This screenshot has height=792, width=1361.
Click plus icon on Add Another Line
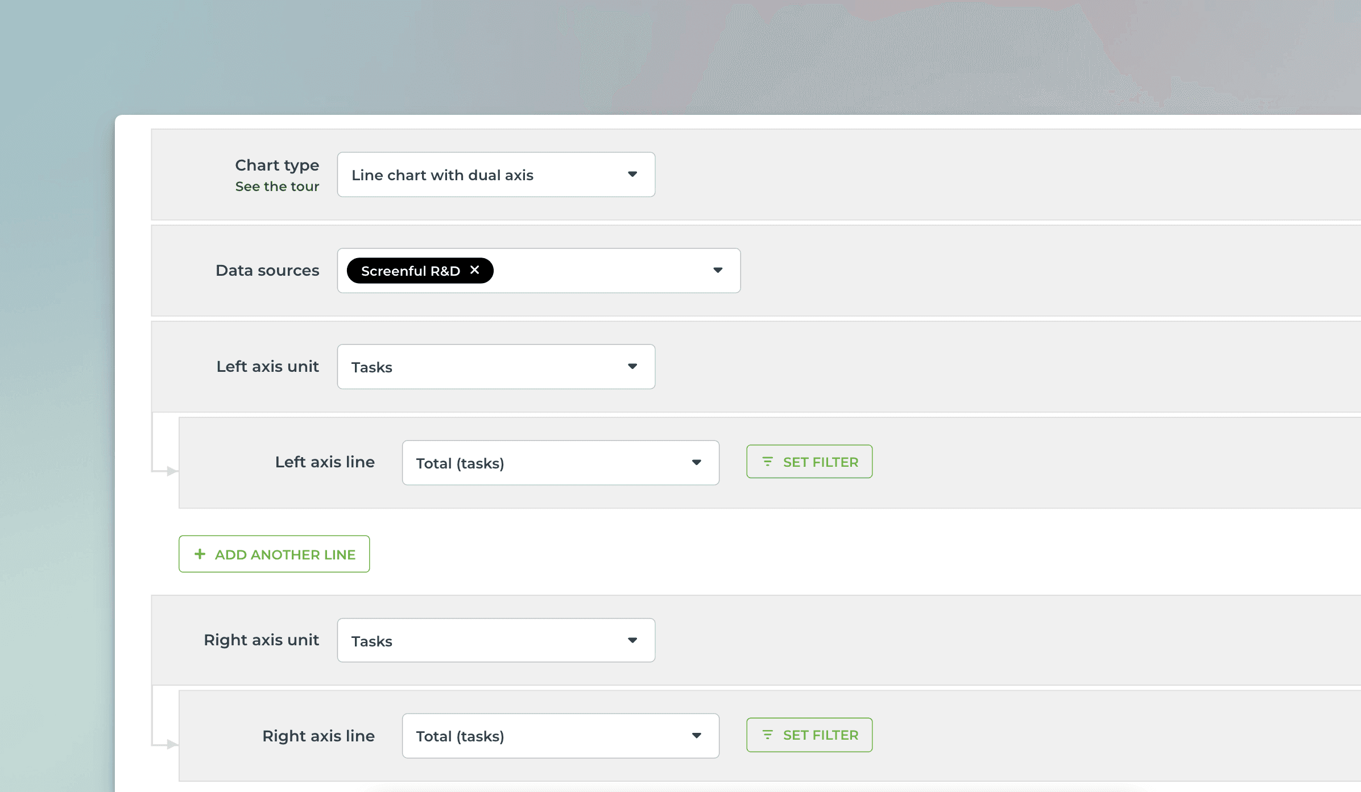pos(200,554)
